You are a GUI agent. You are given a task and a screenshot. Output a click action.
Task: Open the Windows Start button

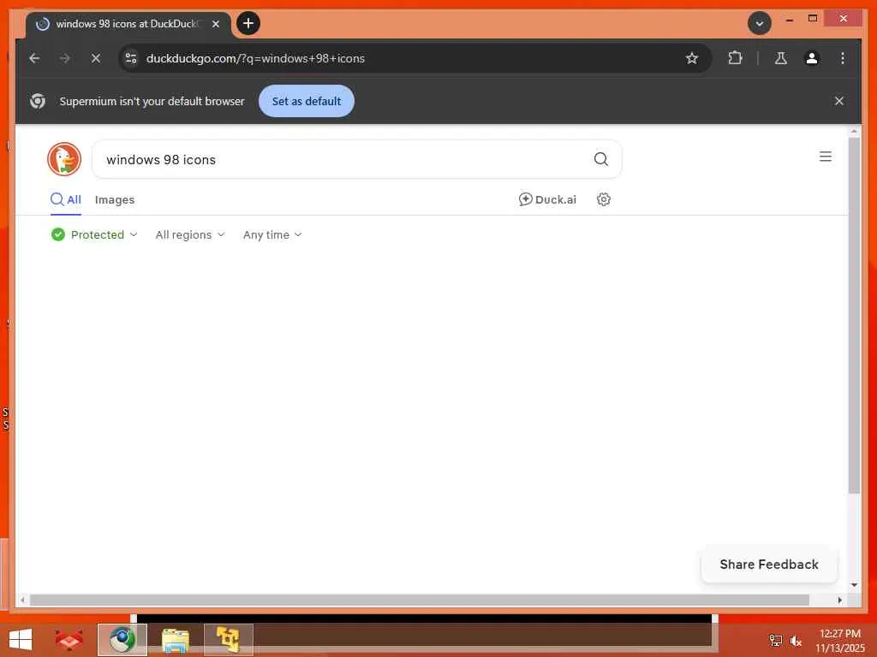21,640
